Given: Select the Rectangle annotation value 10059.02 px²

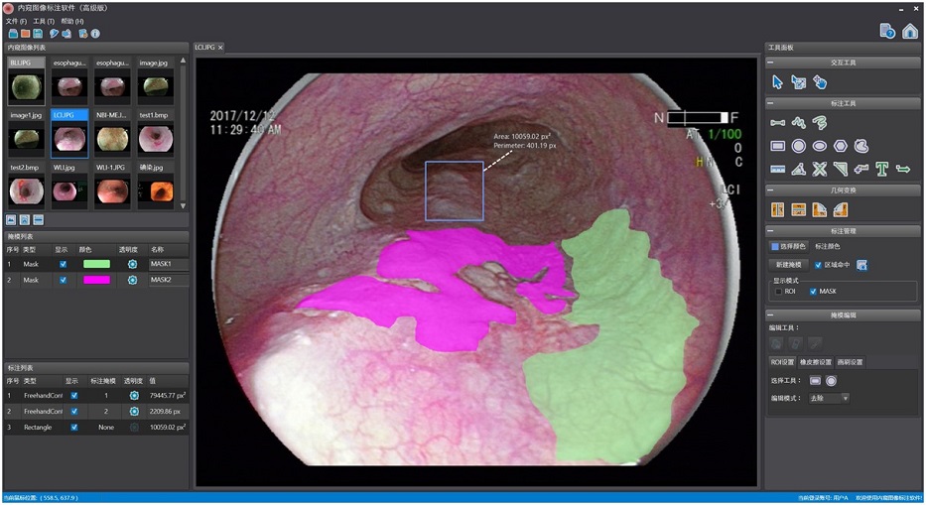Looking at the screenshot, I should 168,427.
